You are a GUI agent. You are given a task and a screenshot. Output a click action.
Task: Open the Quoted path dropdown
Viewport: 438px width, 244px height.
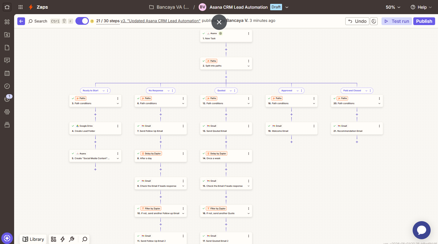231,91
